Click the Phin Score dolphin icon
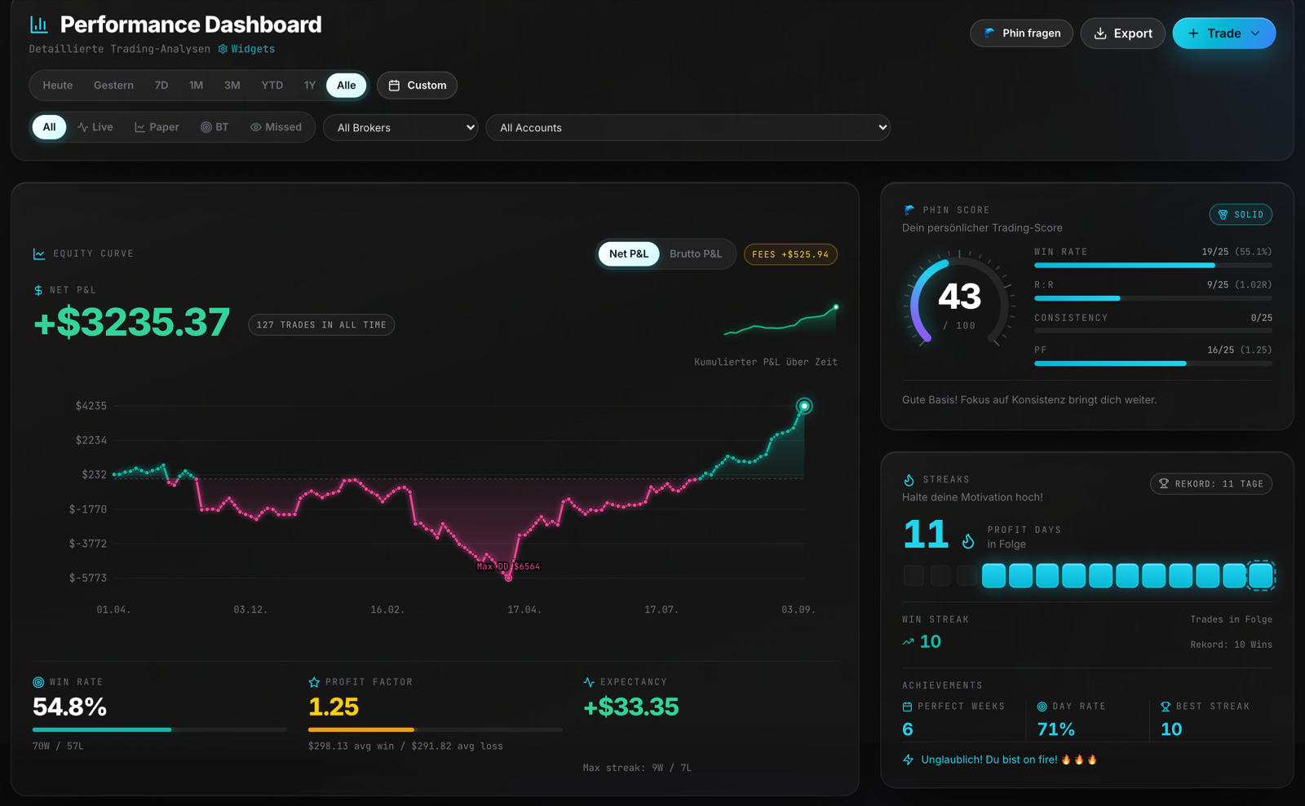 click(x=909, y=210)
